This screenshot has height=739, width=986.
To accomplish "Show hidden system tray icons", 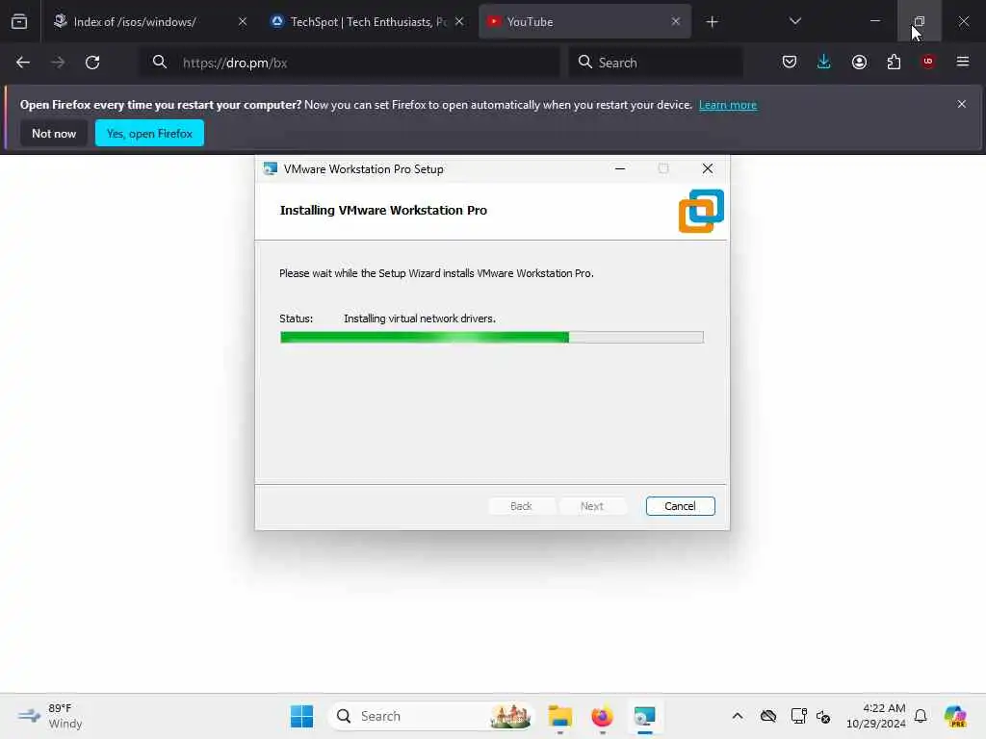I will point(738,716).
